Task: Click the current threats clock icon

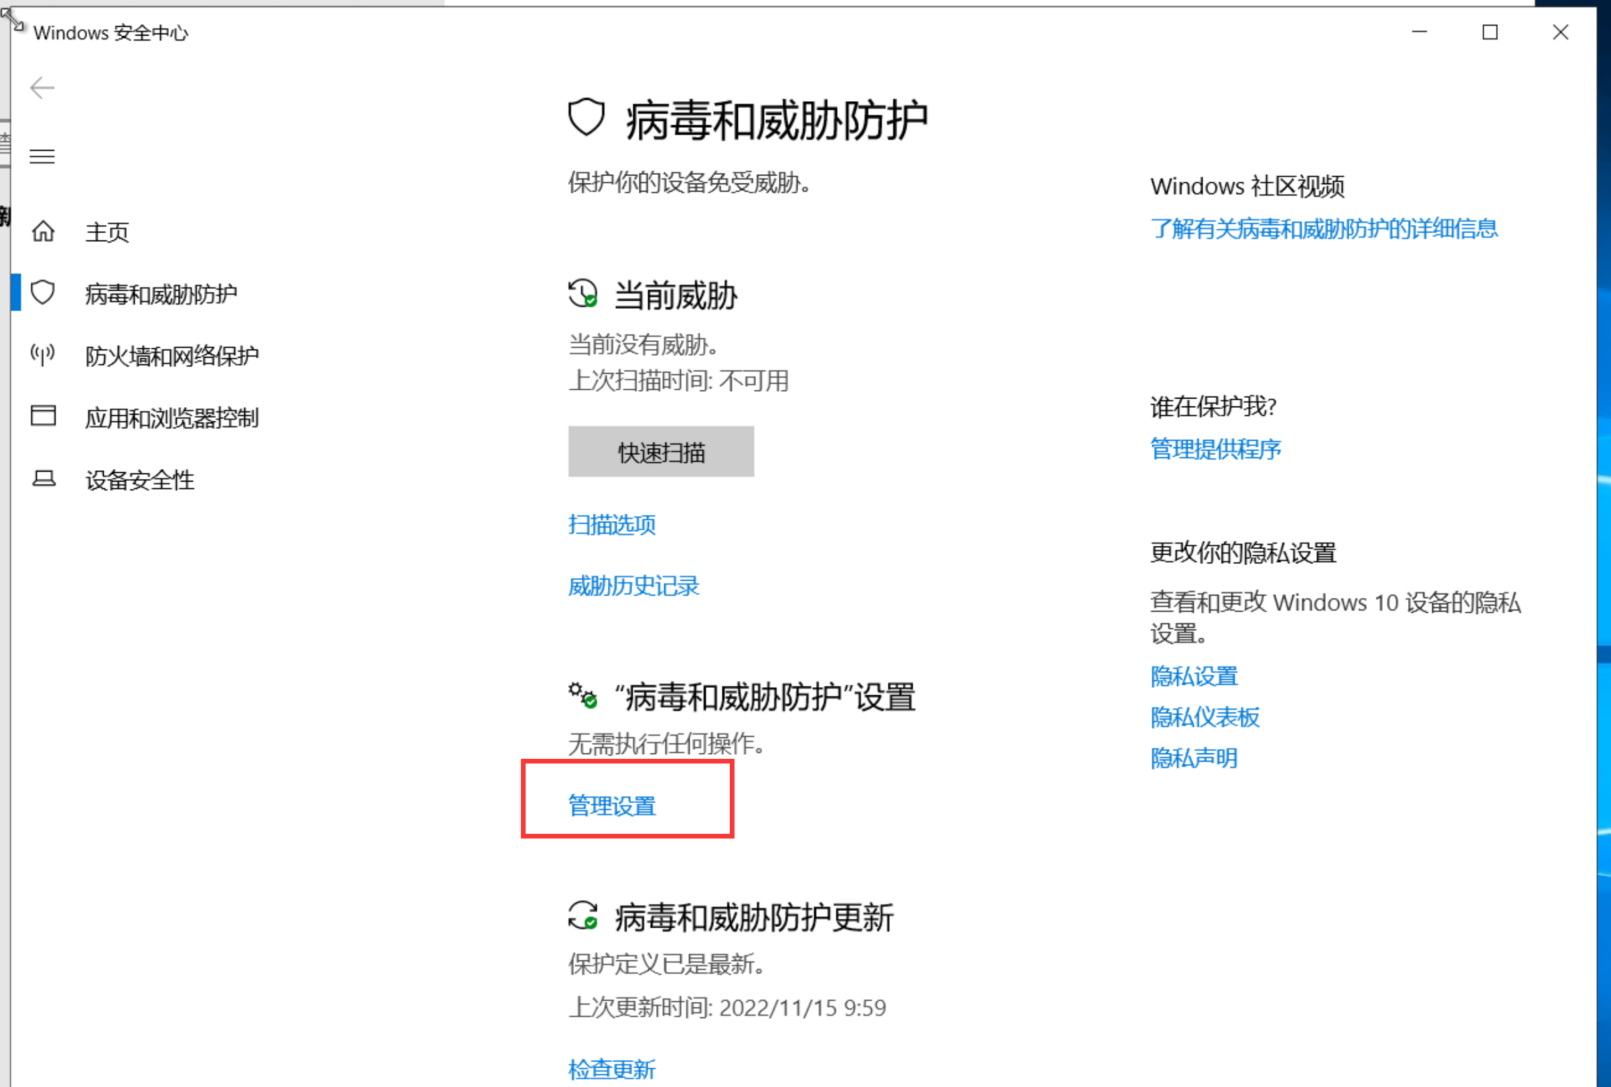Action: click(583, 294)
